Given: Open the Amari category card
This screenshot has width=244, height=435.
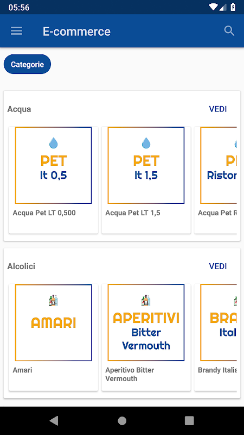Looking at the screenshot, I should click(53, 337).
